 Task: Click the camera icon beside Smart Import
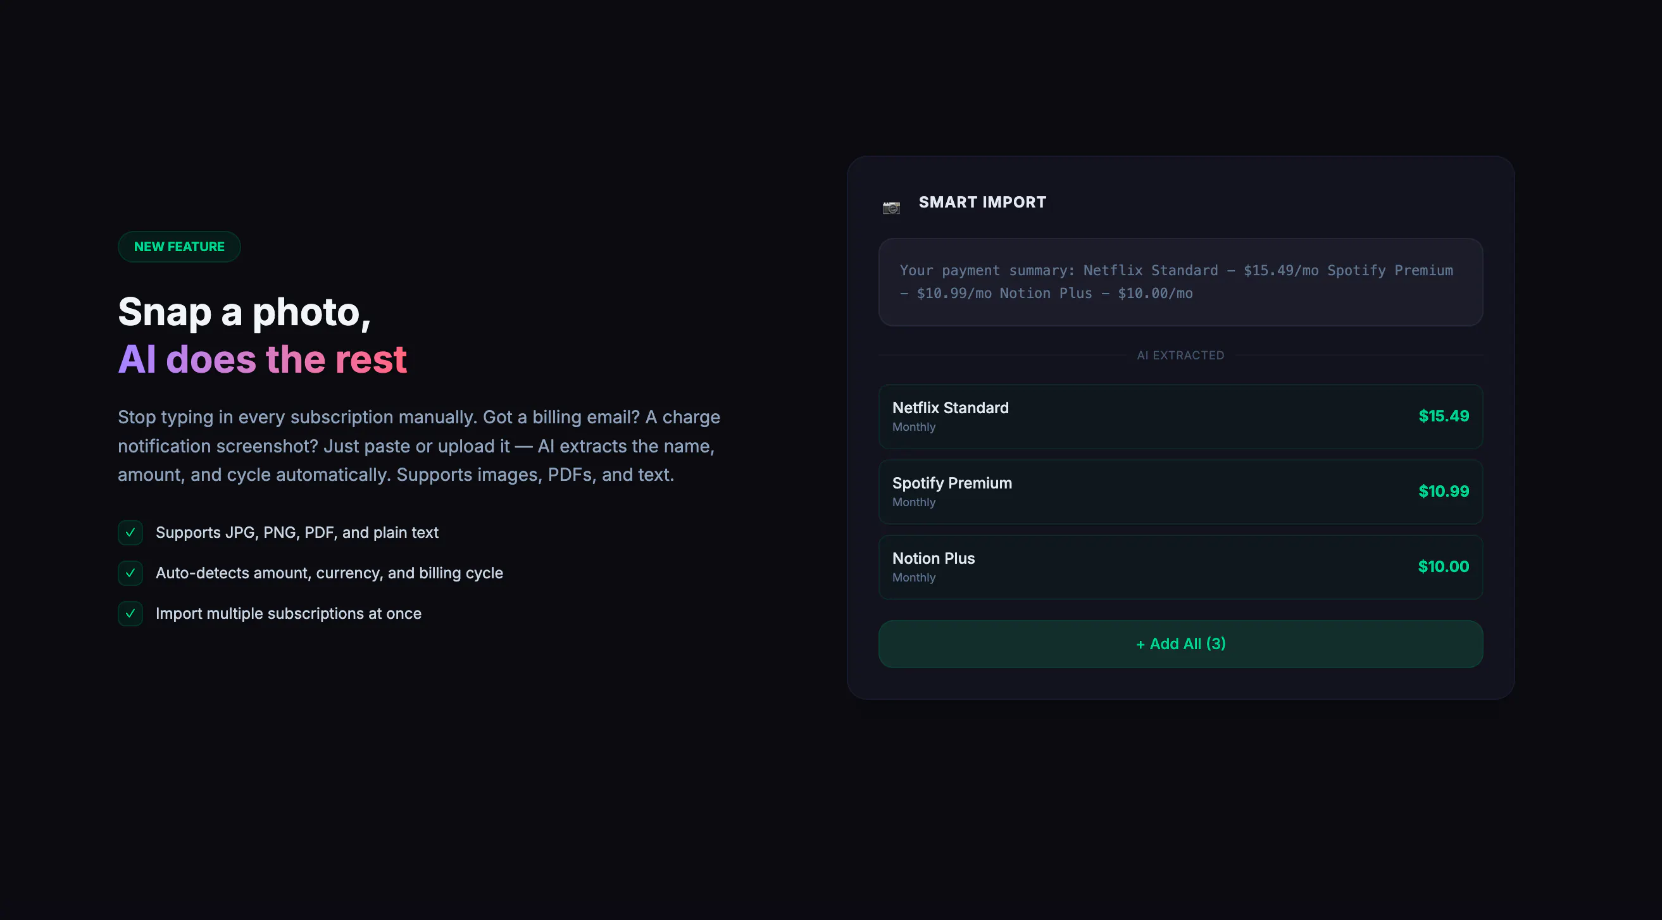(891, 207)
